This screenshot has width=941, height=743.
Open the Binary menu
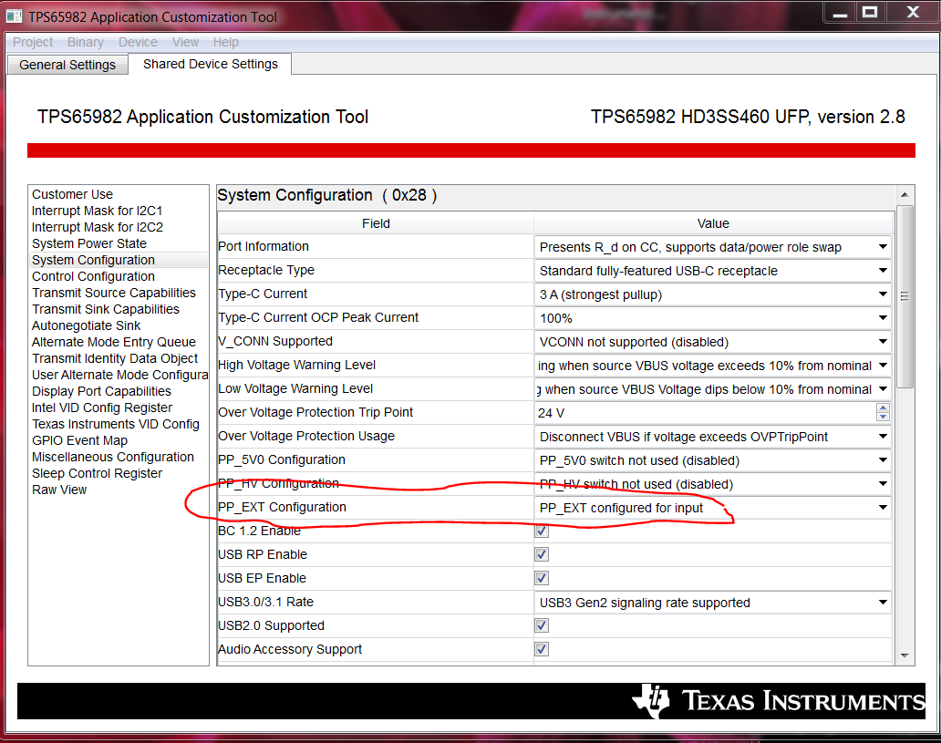[85, 42]
